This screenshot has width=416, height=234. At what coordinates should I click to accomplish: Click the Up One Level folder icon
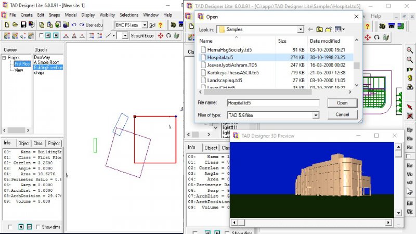tap(320, 30)
